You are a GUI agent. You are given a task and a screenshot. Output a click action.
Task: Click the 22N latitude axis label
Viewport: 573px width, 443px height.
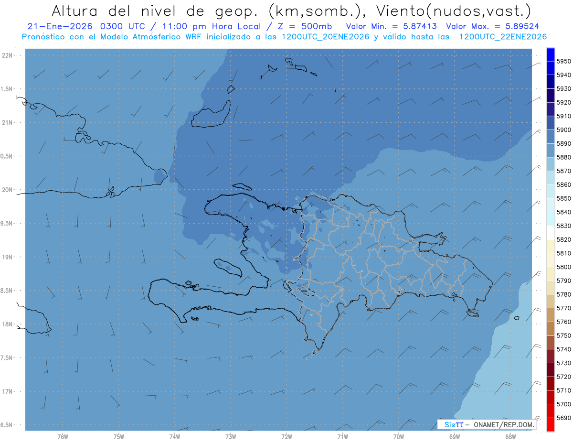click(x=8, y=55)
